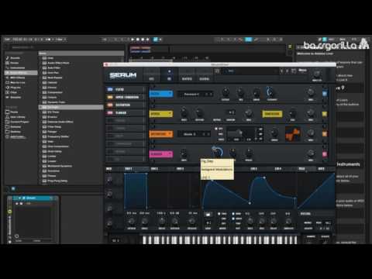
Task: Set distortion filter routing to POST
Action: [x=220, y=139]
